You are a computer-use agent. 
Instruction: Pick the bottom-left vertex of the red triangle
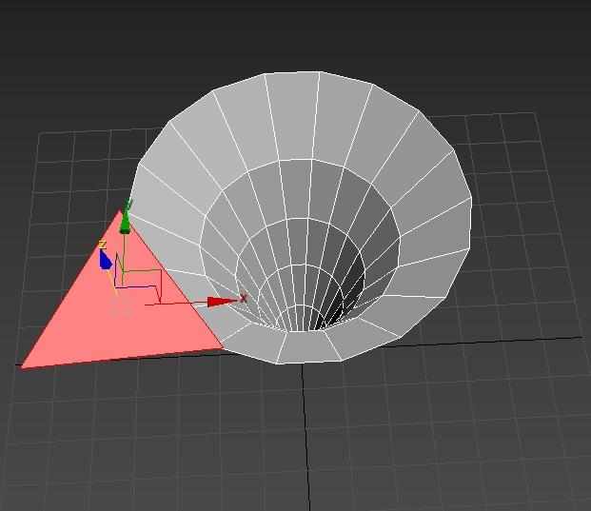pos(21,366)
